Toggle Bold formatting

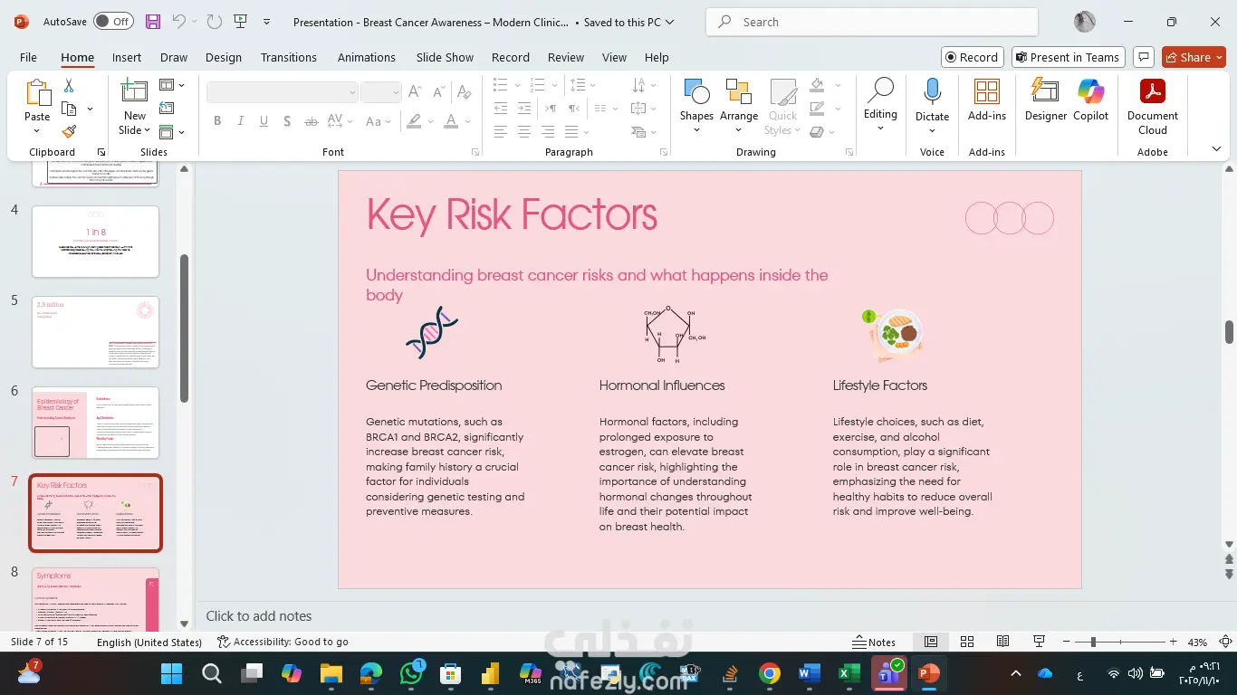tap(217, 121)
